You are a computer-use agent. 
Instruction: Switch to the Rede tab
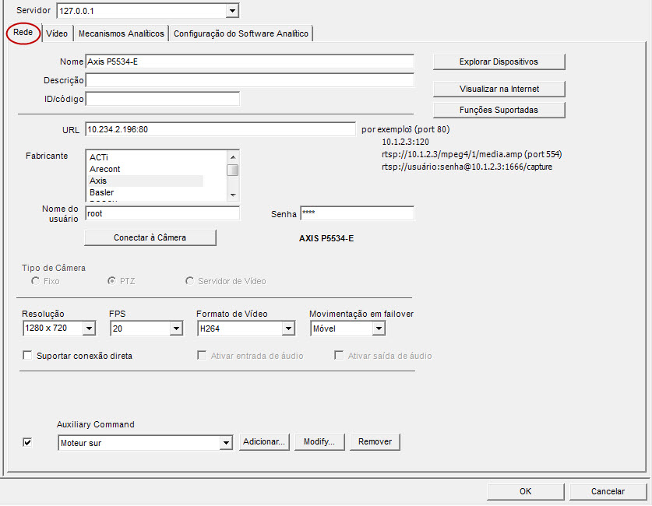[23, 33]
